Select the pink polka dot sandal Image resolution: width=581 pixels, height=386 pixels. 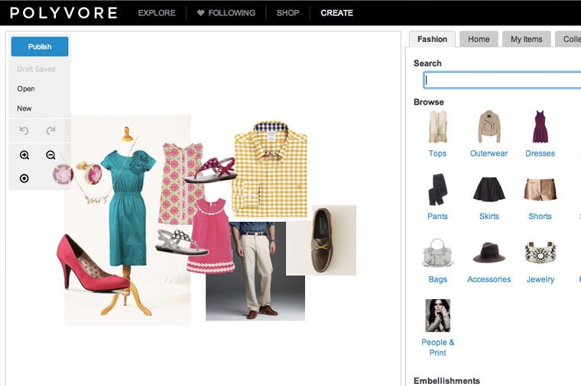(210, 170)
